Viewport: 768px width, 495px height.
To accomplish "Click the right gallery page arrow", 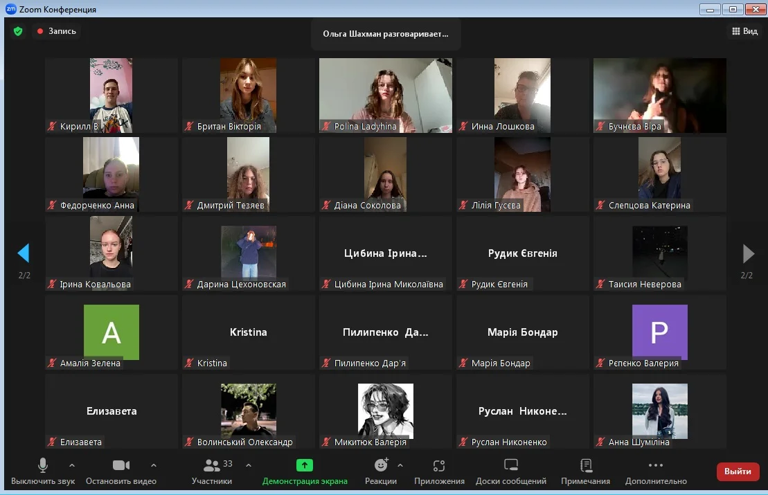I will pos(748,253).
